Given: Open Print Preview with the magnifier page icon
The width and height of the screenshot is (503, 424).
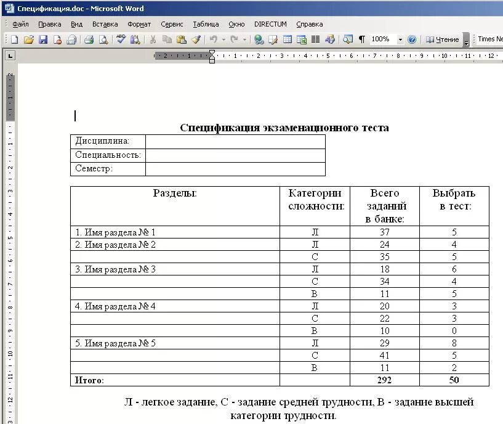Looking at the screenshot, I should click(103, 39).
